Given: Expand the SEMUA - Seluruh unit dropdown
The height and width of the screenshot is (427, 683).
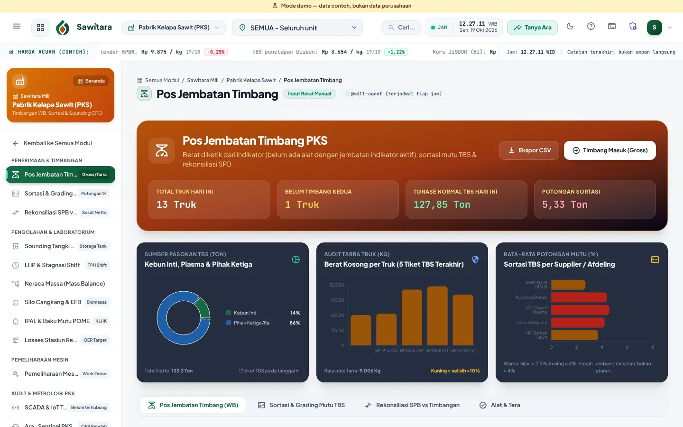Looking at the screenshot, I should [297, 28].
